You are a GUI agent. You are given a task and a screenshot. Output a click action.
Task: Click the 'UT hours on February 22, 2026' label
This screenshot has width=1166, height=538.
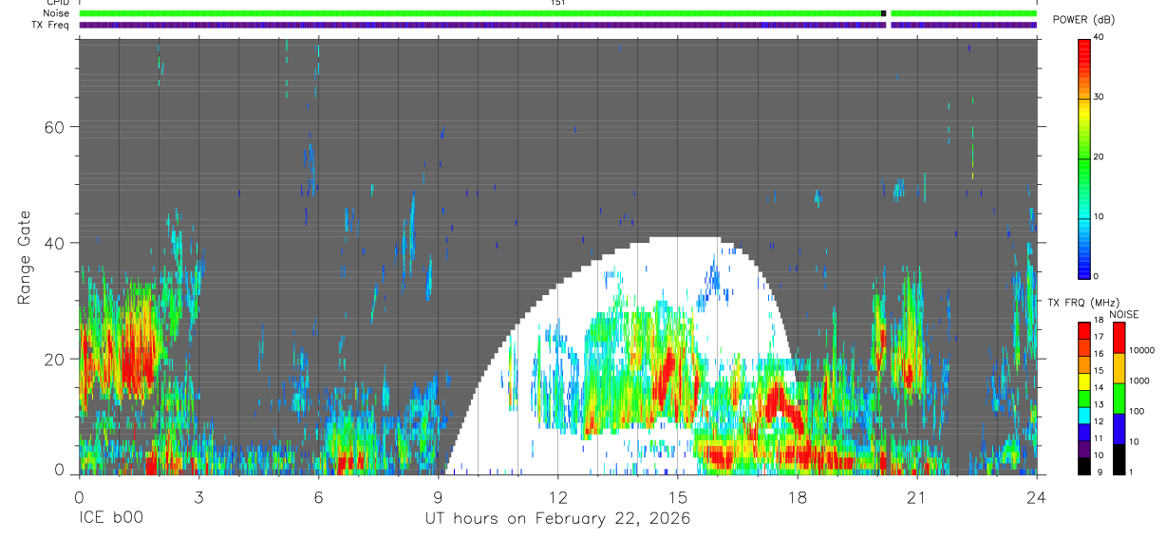click(557, 519)
